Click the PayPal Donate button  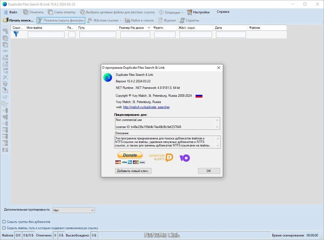coord(130,155)
